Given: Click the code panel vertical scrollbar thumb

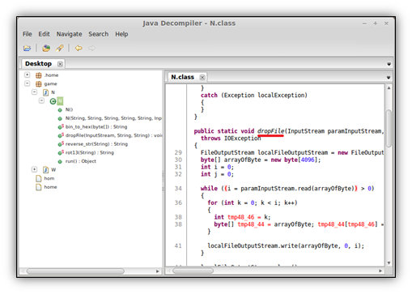Looking at the screenshot, I should 389,128.
